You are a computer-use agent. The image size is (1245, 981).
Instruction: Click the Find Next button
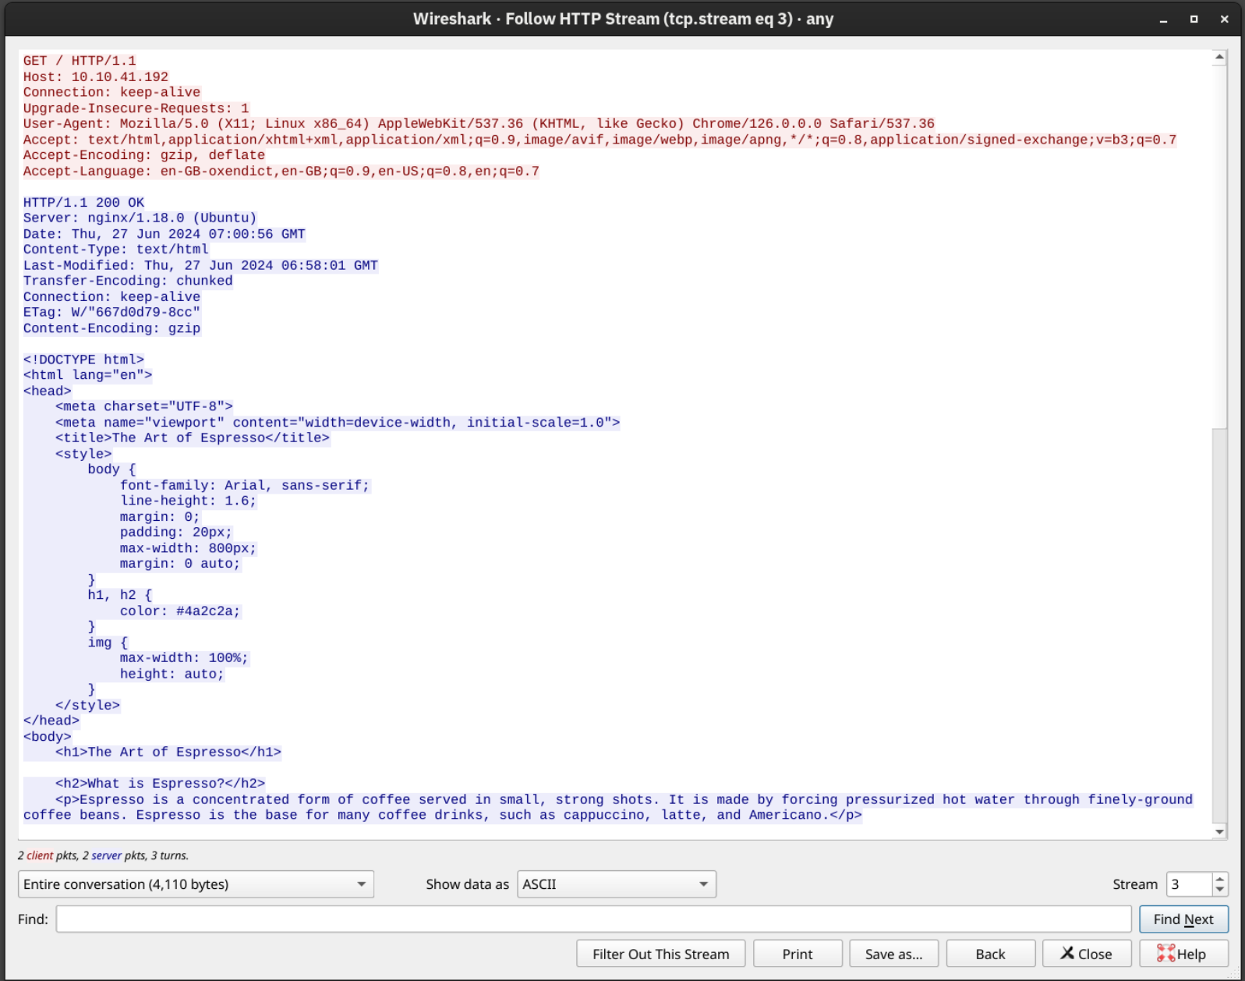[x=1183, y=919]
